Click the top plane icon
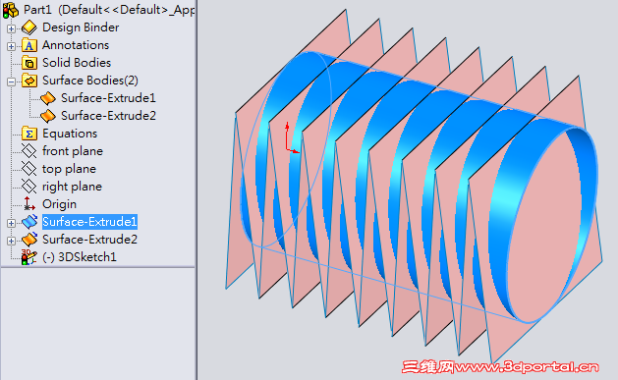 [29, 169]
